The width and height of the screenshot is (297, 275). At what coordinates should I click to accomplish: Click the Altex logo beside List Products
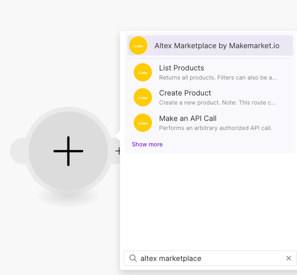143,72
